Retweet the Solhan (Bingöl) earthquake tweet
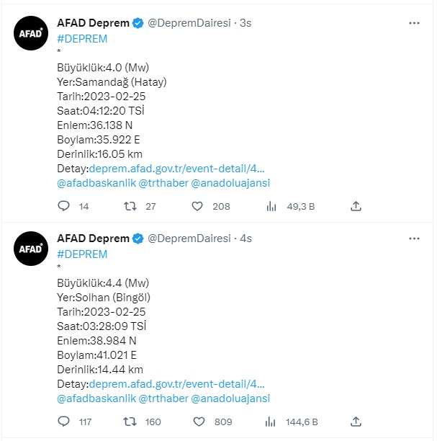 [130, 422]
